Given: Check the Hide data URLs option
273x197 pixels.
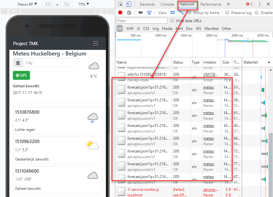Looking at the screenshot, I should click(172, 21).
